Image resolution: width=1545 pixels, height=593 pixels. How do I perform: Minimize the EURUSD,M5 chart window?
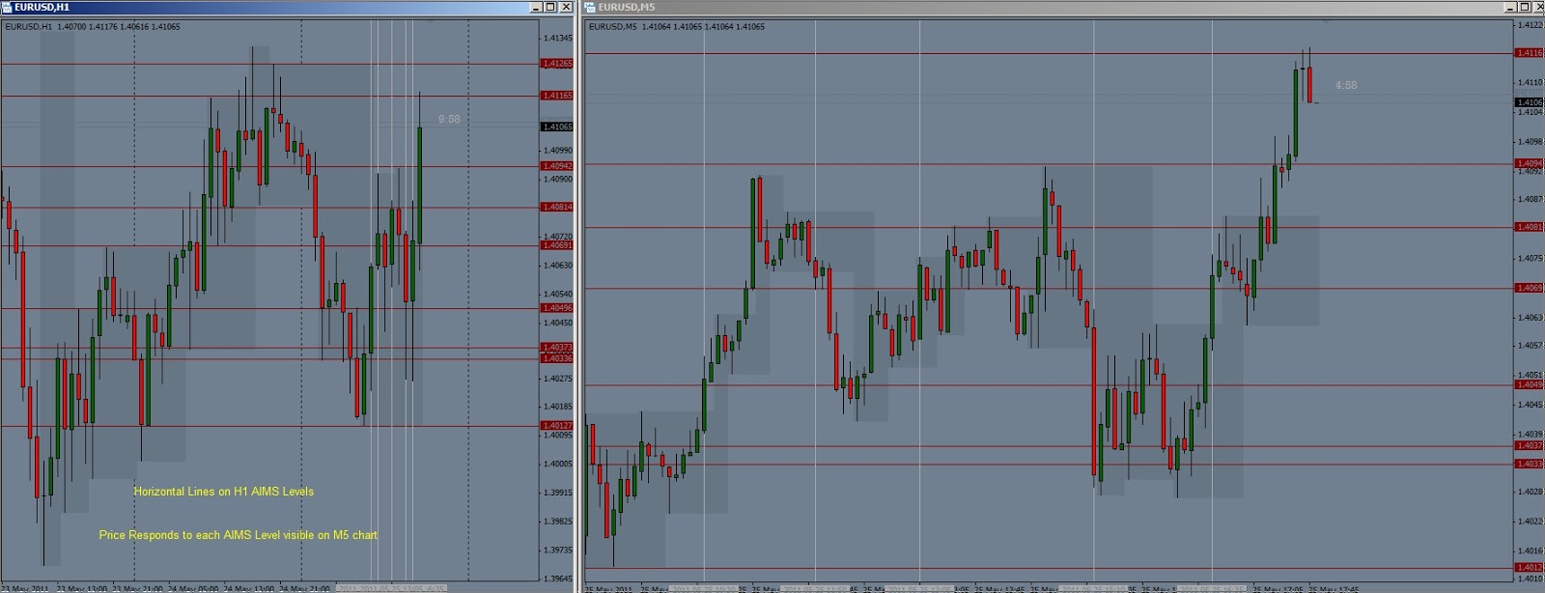[x=1511, y=7]
